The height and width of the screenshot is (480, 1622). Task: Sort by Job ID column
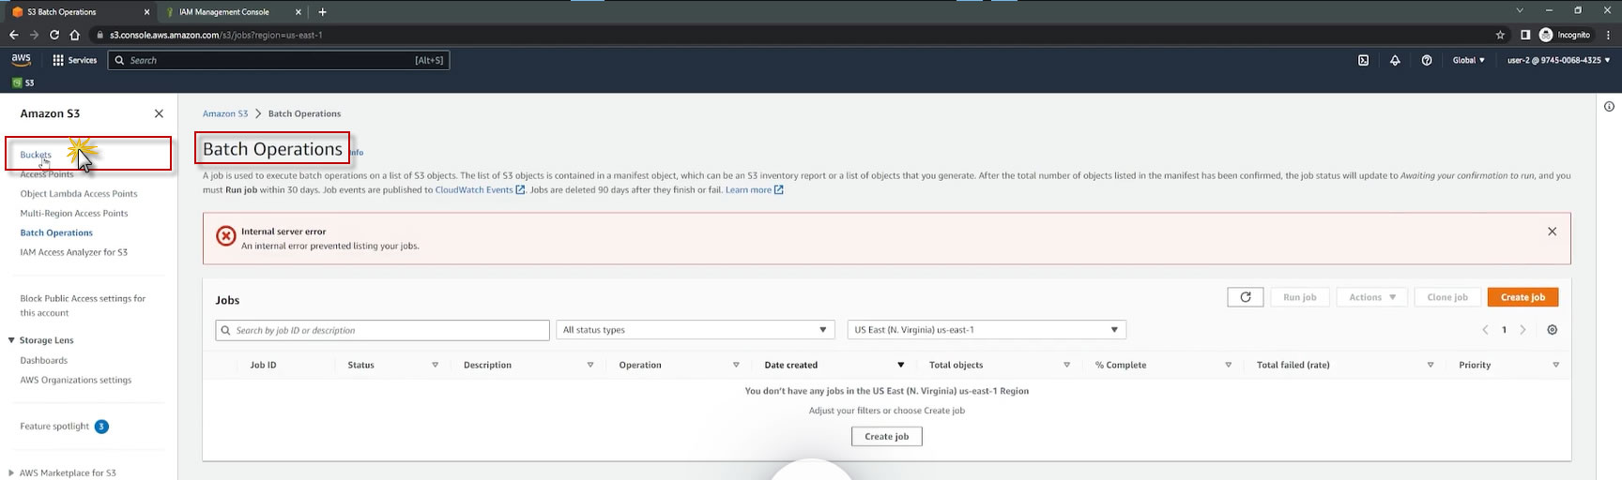[x=264, y=365]
